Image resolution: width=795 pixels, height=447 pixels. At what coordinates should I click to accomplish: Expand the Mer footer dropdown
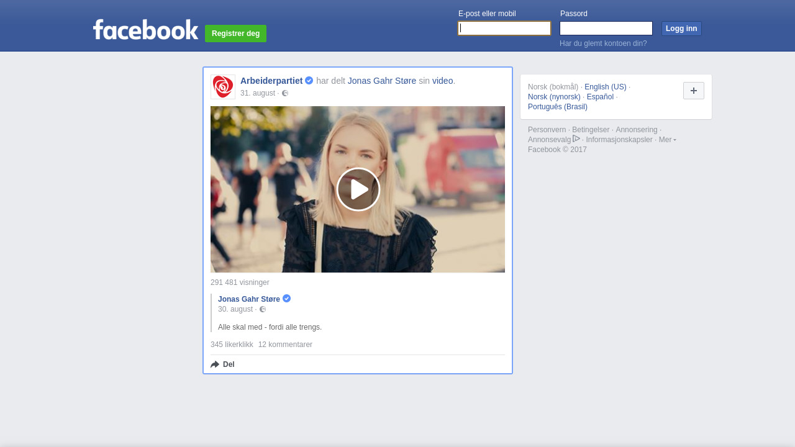tap(668, 140)
